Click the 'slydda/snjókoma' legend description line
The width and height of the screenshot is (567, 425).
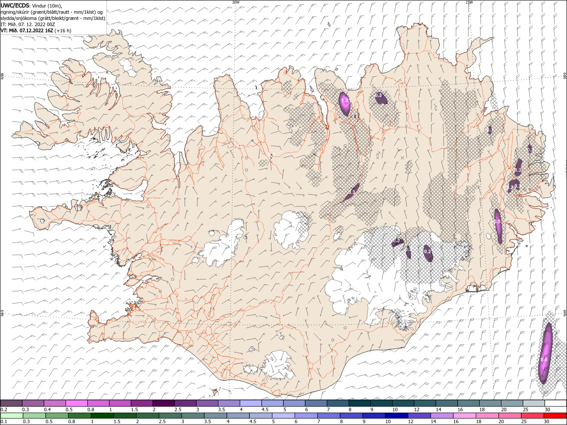(53, 18)
